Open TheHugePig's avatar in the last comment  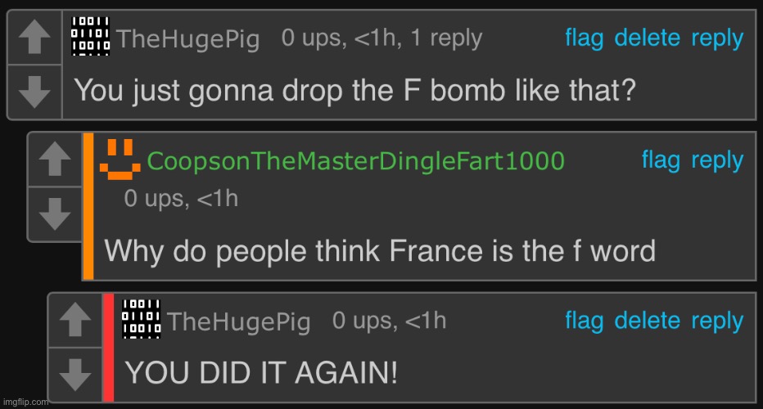point(141,319)
